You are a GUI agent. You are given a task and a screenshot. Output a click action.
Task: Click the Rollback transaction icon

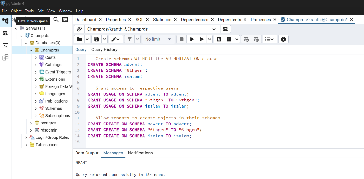point(256,39)
